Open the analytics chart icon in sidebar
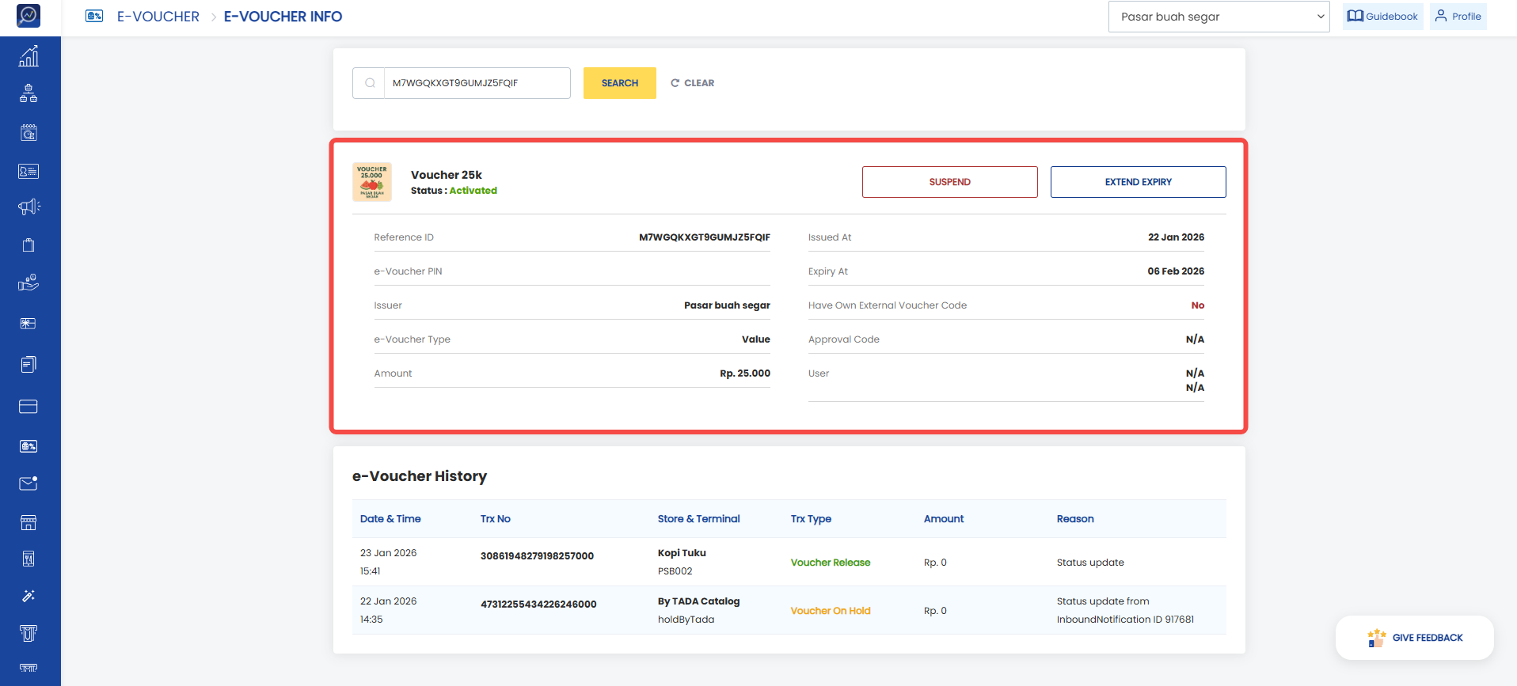Image resolution: width=1517 pixels, height=686 pixels. click(29, 56)
